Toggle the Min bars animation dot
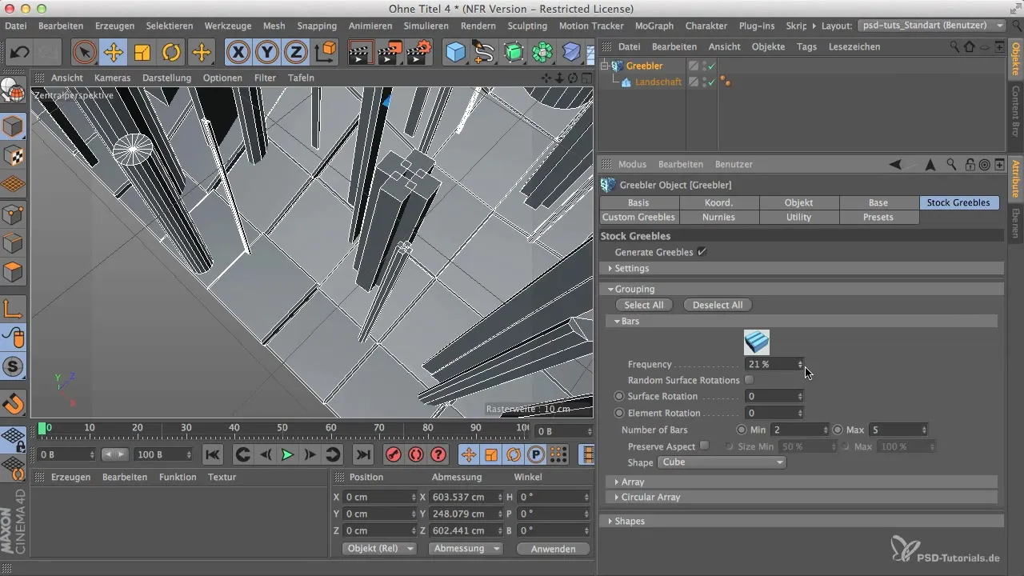 [x=742, y=430]
